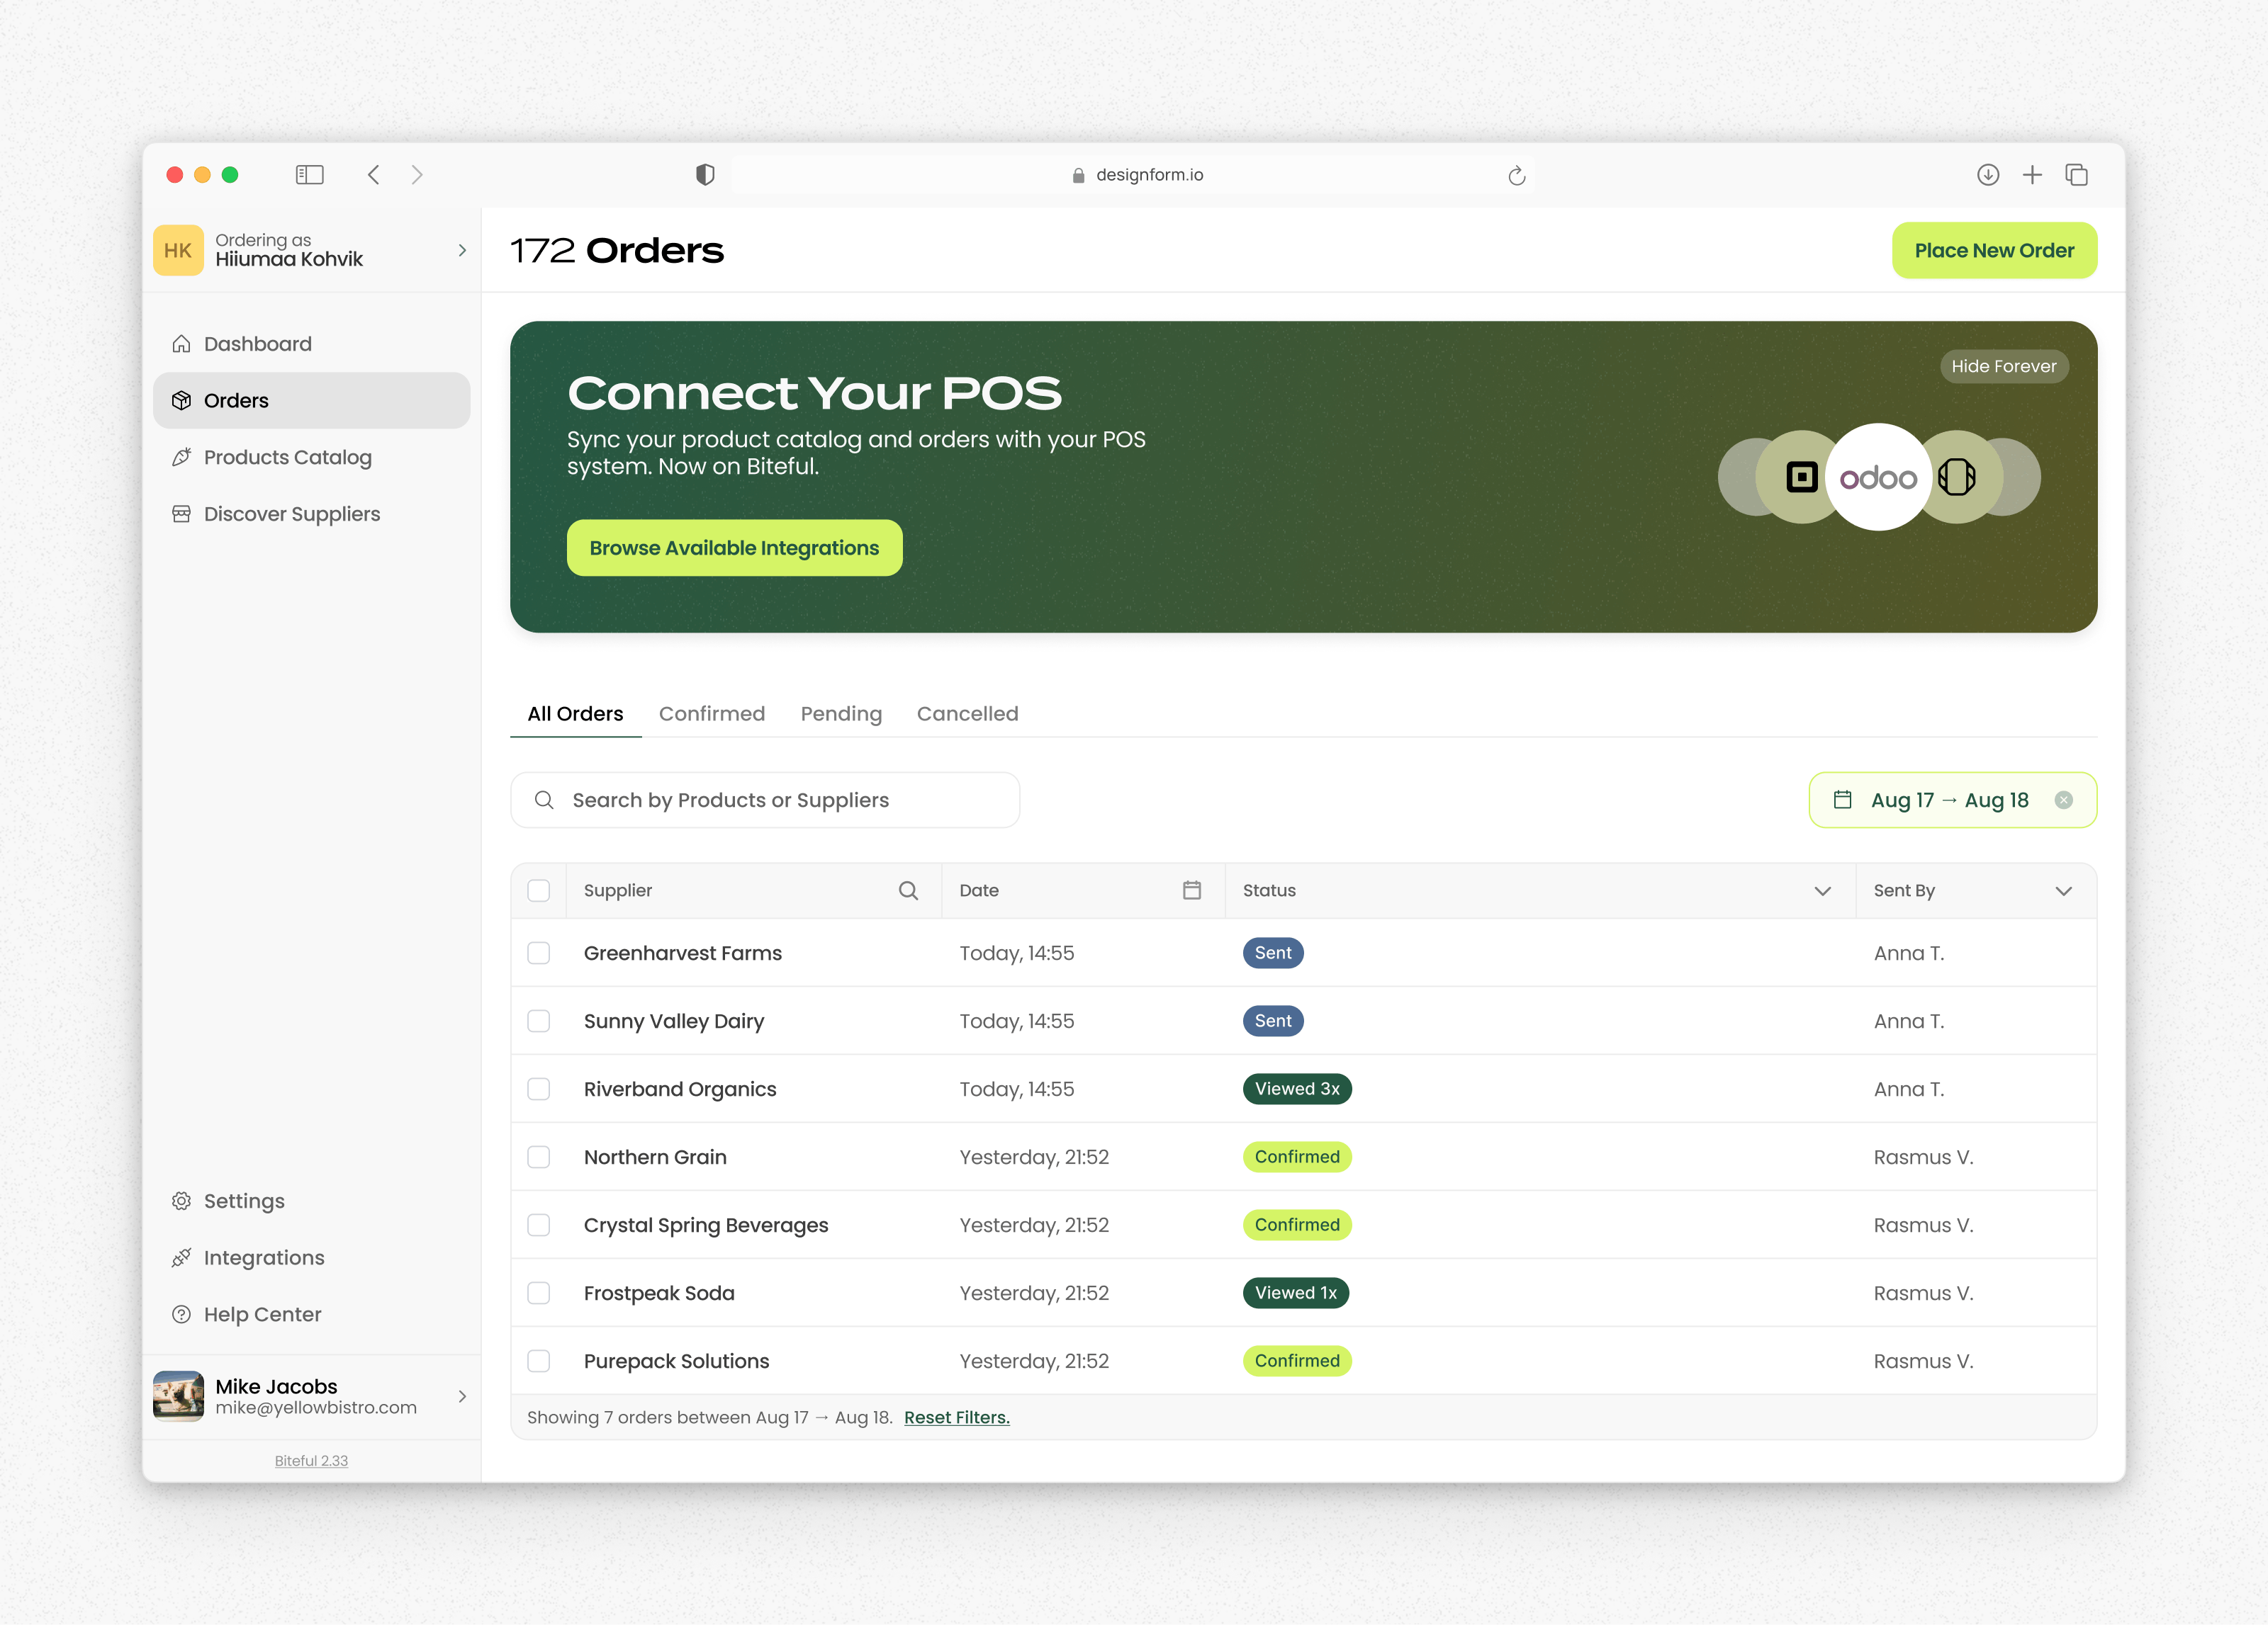This screenshot has height=1625, width=2268.
Task: Open the Status column filter dropdown
Action: click(1822, 890)
